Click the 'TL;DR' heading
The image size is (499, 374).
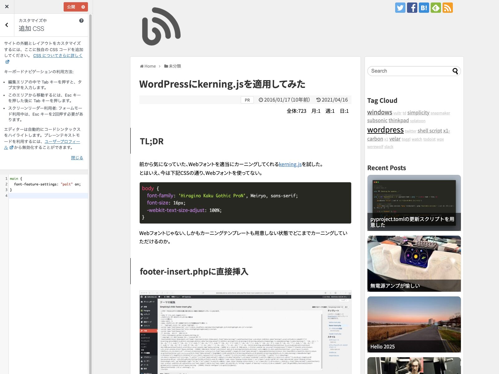coord(152,141)
